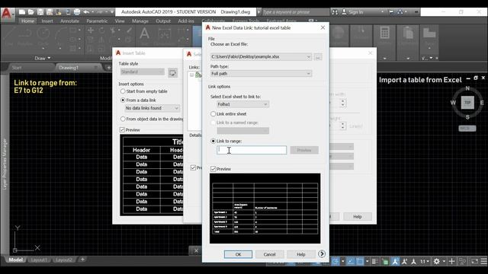Expand the Sign In dropdown arrow
Screen dimensions: 488x274
[382, 12]
